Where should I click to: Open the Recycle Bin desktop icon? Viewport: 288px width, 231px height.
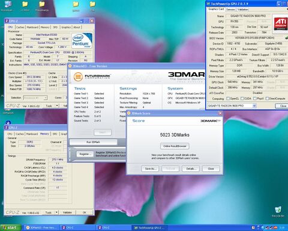click(278, 212)
